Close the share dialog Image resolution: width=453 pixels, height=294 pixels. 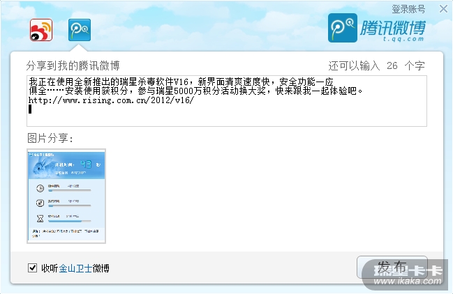point(443,9)
